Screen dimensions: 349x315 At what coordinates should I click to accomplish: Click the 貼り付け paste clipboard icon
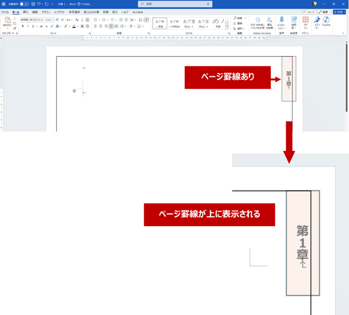pos(7,21)
